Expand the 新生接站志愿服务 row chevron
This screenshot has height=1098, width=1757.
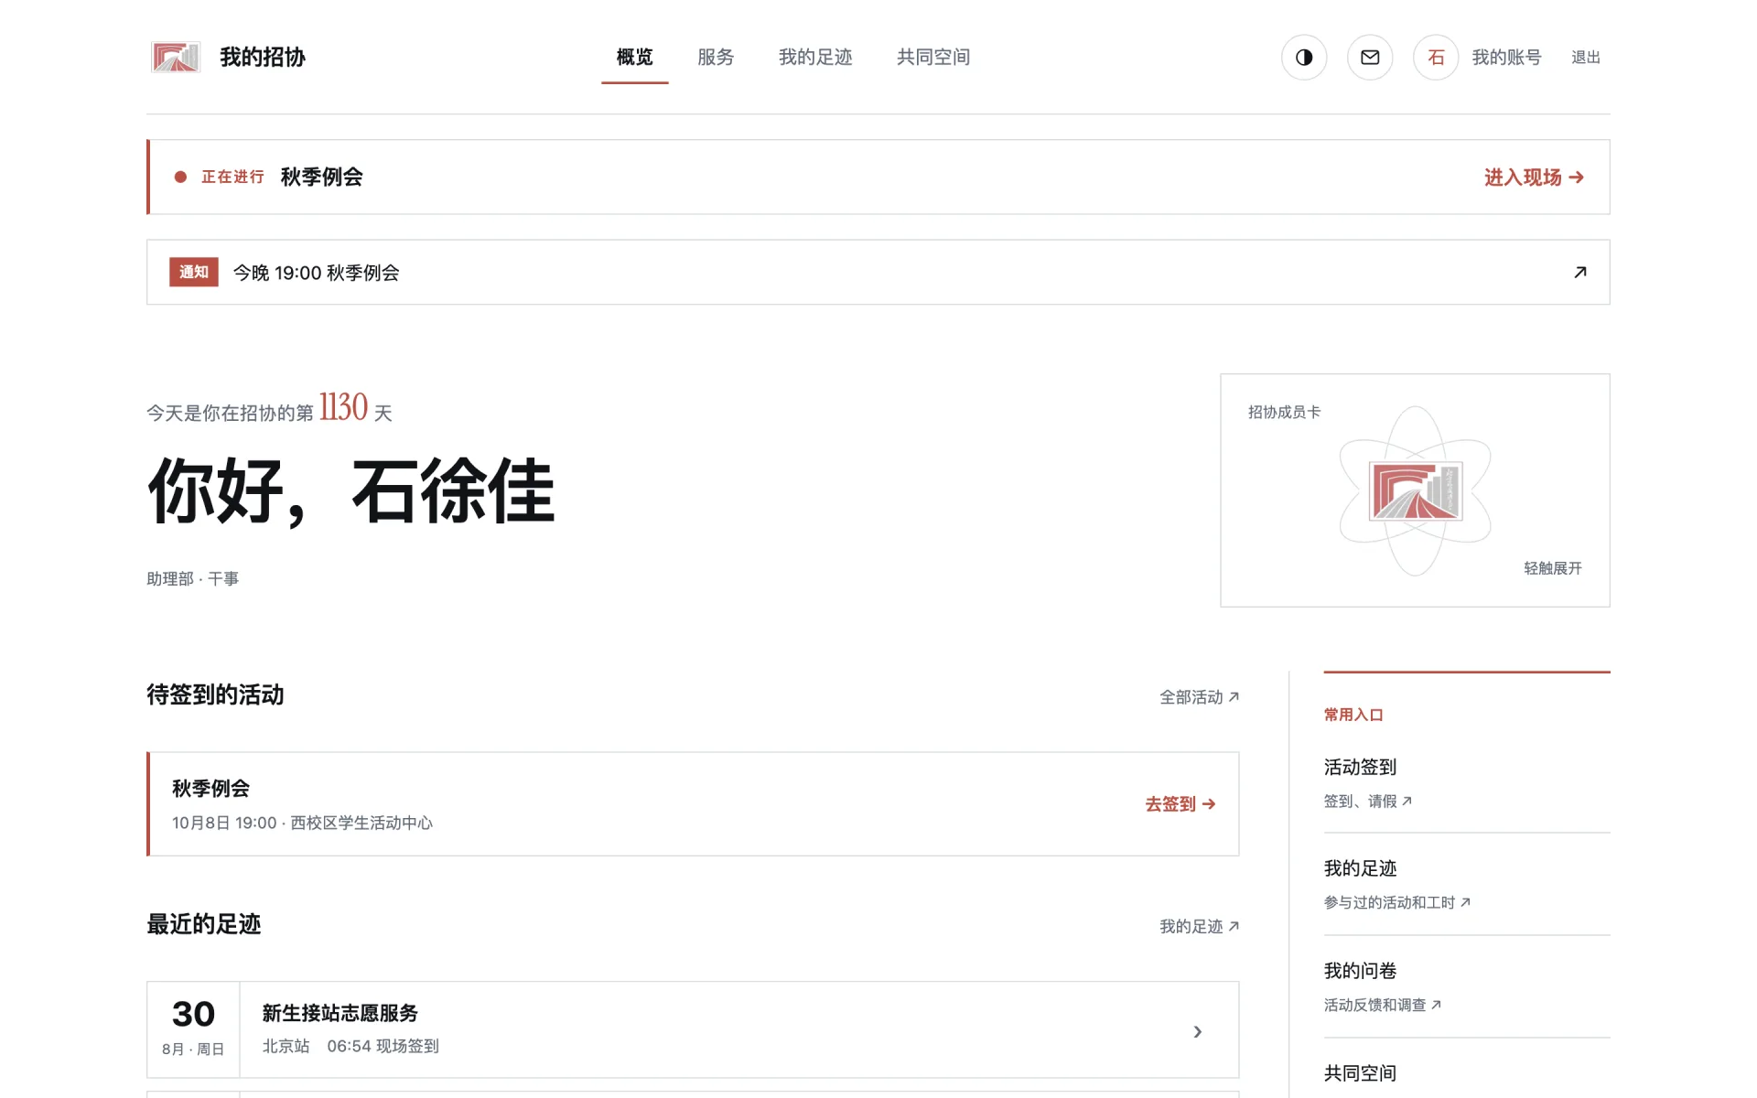pyautogui.click(x=1197, y=1031)
